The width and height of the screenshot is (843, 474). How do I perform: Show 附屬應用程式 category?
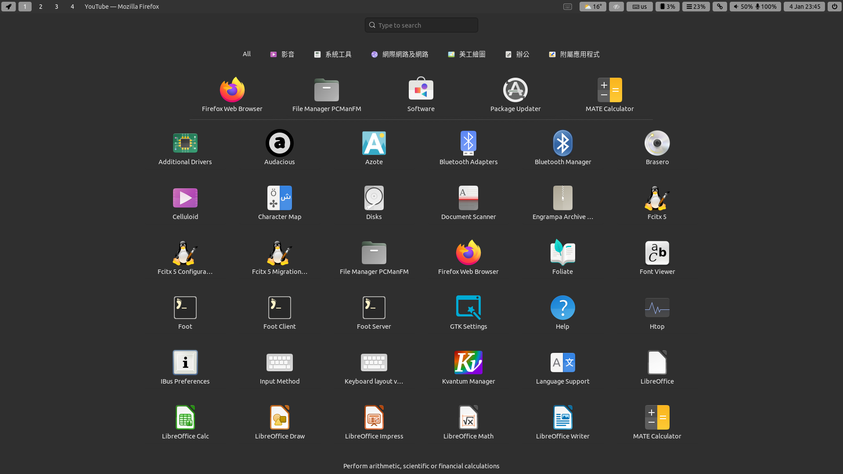click(574, 54)
